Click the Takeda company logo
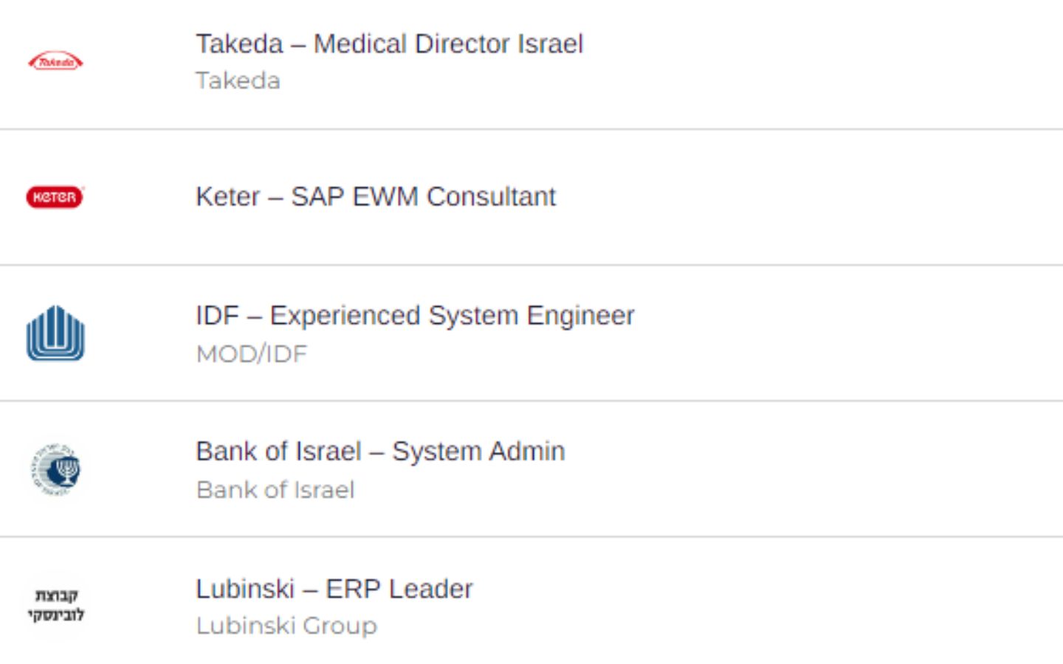 tap(55, 62)
